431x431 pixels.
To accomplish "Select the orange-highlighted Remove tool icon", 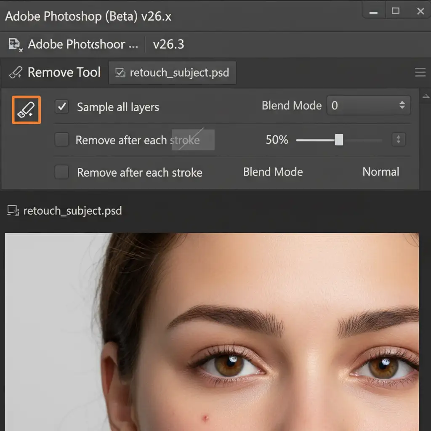I will click(x=27, y=110).
